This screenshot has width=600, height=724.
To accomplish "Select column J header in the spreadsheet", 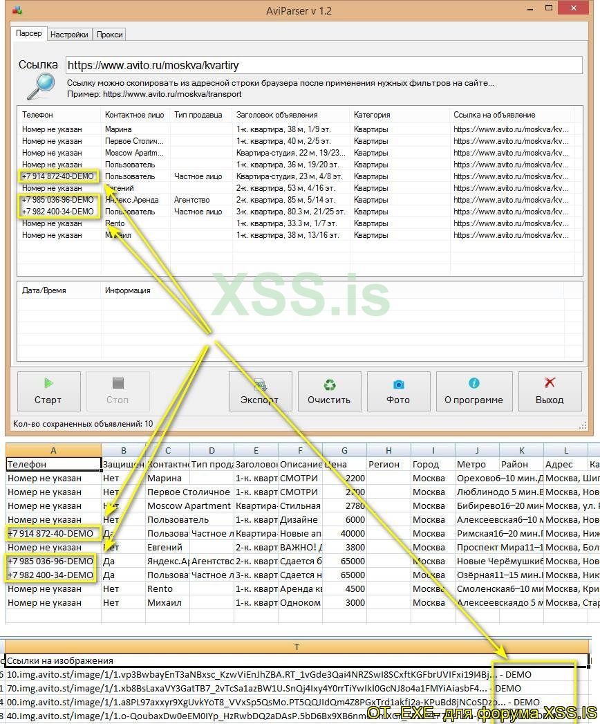I will point(477,451).
